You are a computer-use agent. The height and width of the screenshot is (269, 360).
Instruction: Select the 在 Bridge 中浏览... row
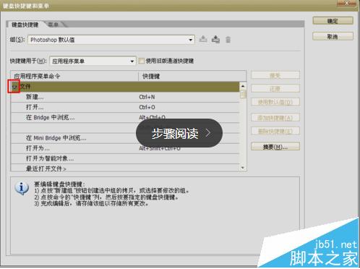click(125, 118)
